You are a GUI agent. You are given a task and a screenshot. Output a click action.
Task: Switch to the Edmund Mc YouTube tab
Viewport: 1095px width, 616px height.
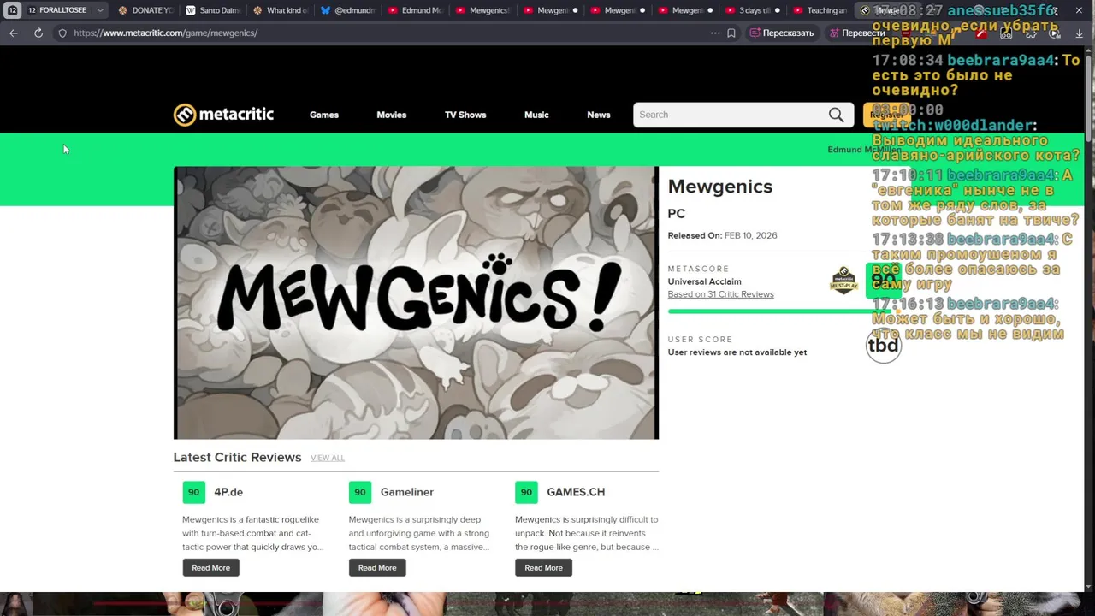click(x=415, y=10)
